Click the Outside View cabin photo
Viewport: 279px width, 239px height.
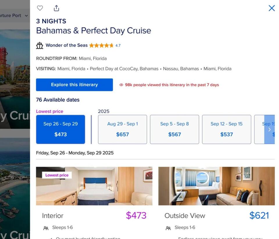coord(216,186)
